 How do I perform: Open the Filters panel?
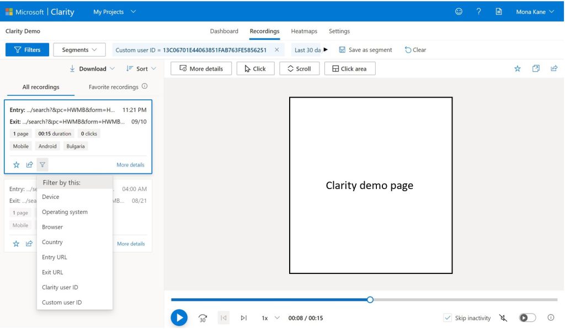(26, 50)
